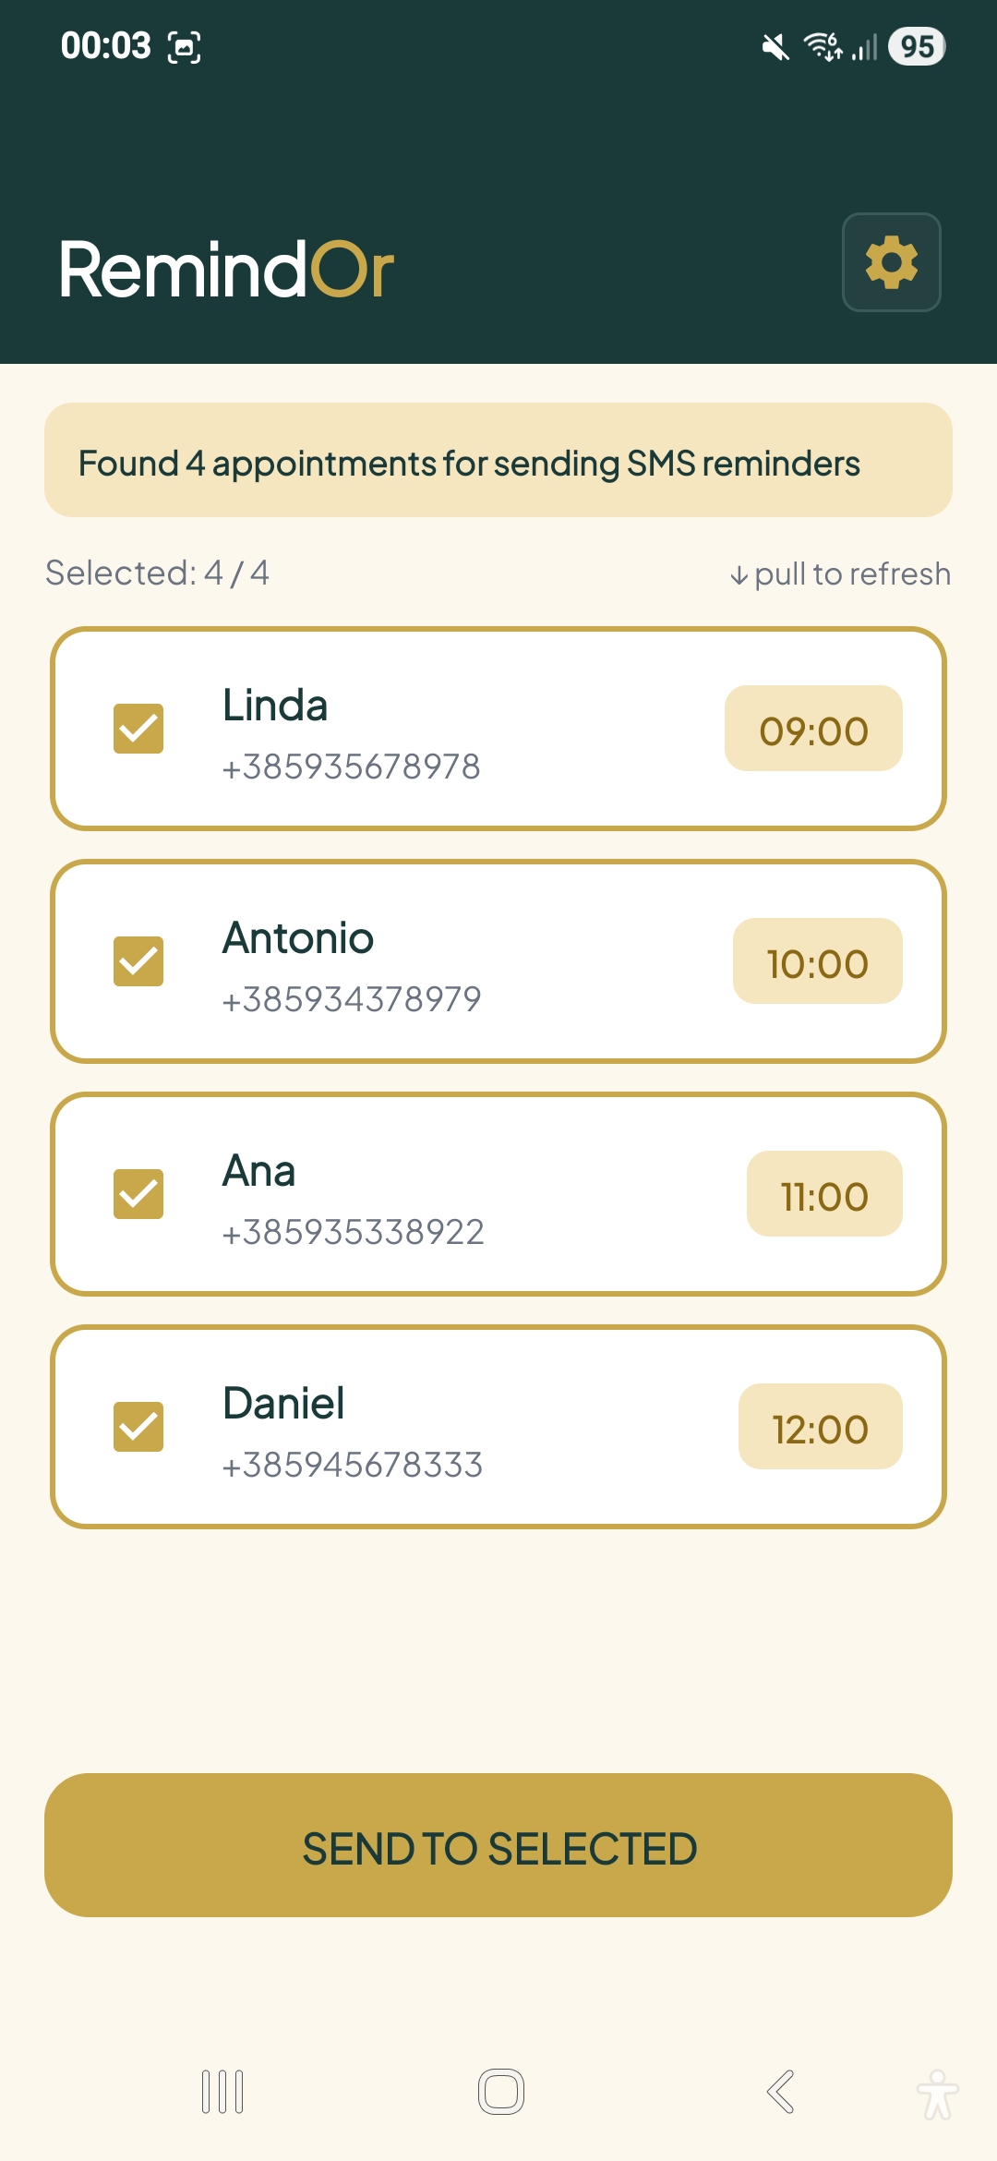Image resolution: width=997 pixels, height=2161 pixels.
Task: Open settings with the gear icon
Action: pos(891,262)
